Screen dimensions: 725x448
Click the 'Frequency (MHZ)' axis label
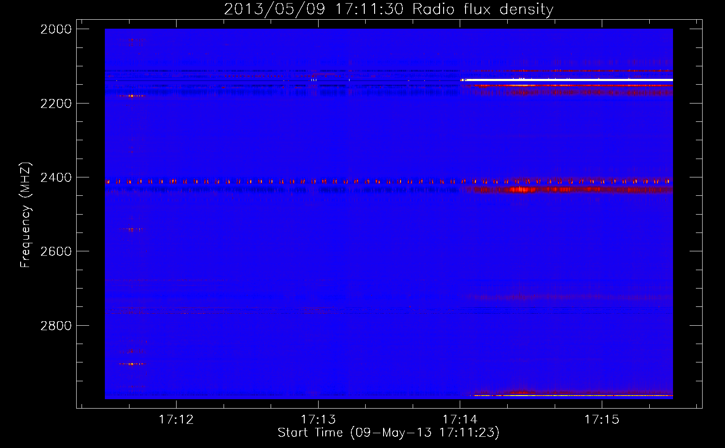click(x=26, y=215)
